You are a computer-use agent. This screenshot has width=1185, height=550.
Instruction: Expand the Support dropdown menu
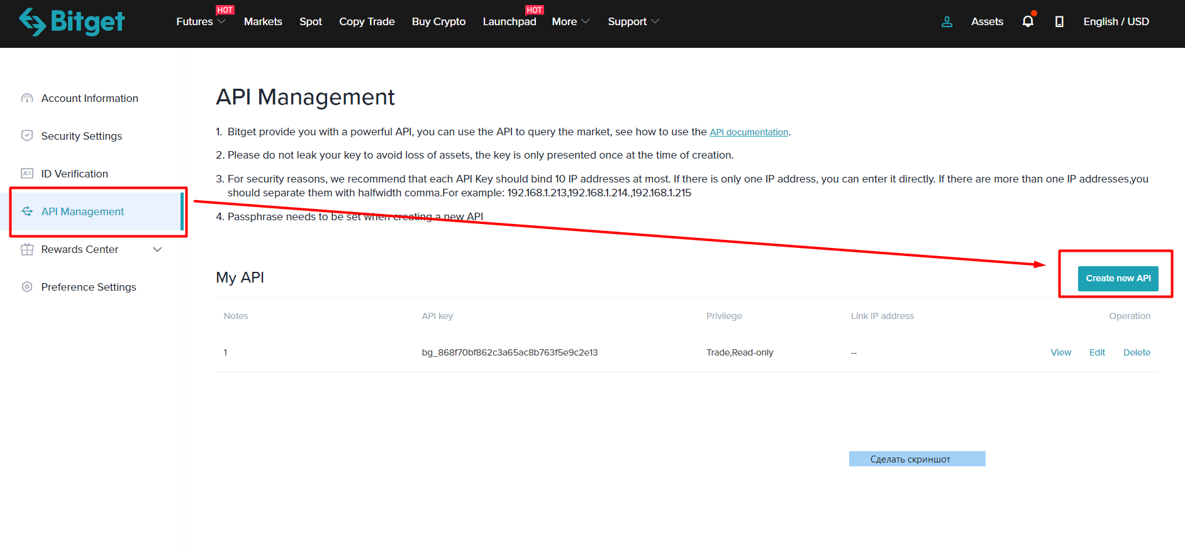click(633, 21)
